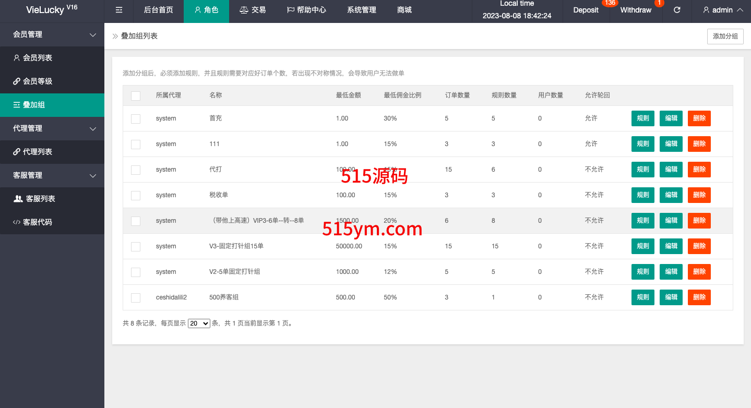Open the admin user dropdown menu
Viewport: 751px width, 408px height.
(x=723, y=10)
